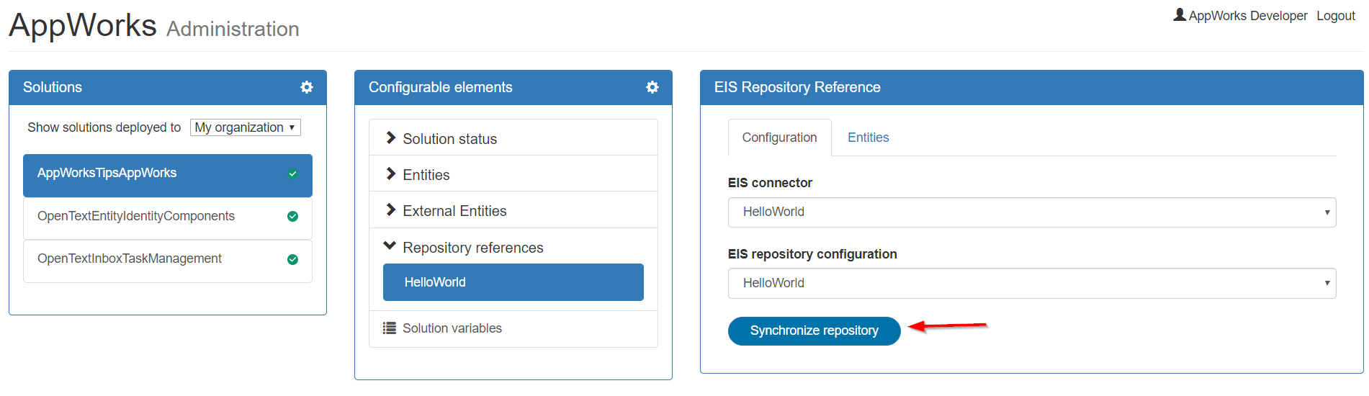Select the OpenTextInboxTaskManagement solution

[x=130, y=259]
